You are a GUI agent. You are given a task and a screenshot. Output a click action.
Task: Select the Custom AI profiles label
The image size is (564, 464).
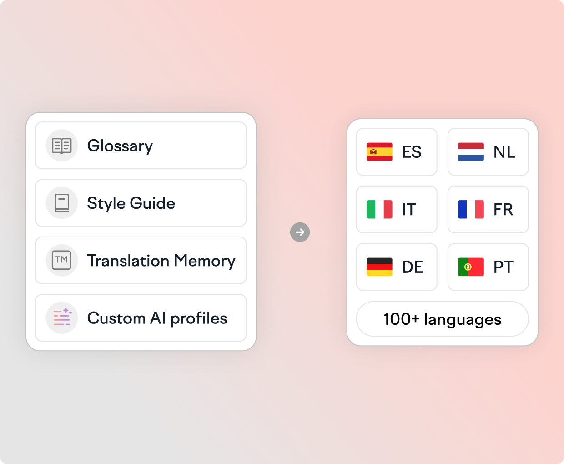pyautogui.click(x=157, y=318)
